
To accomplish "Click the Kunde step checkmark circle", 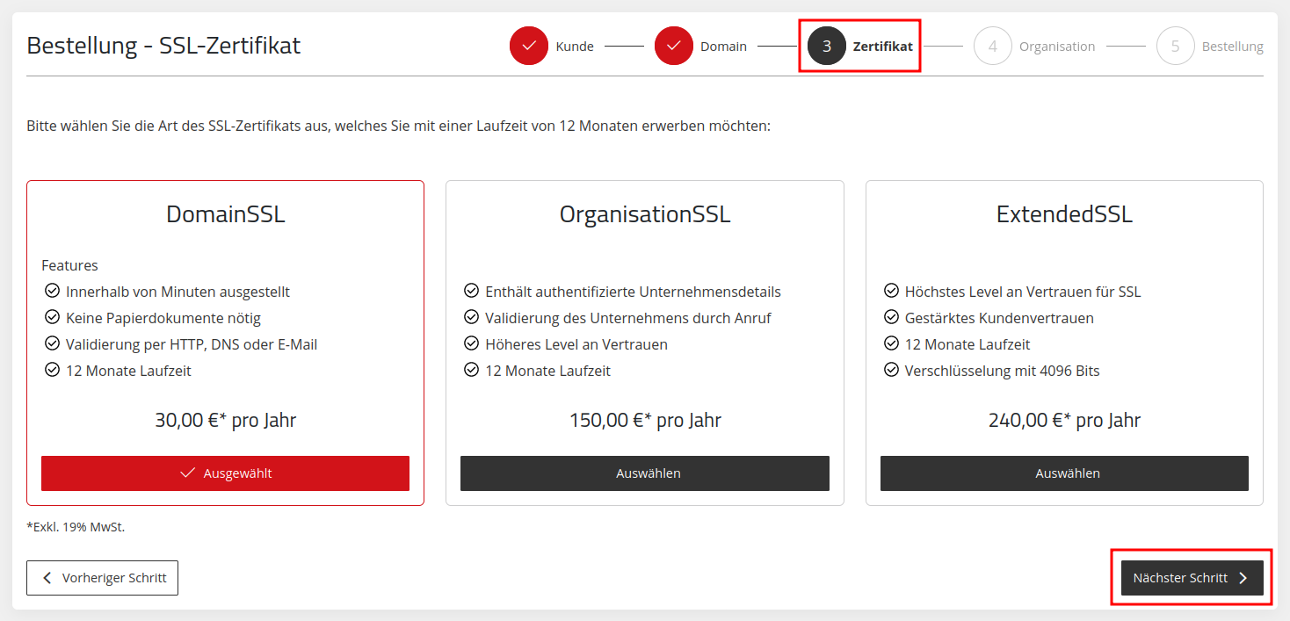I will (x=529, y=47).
